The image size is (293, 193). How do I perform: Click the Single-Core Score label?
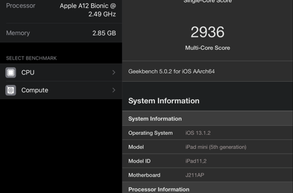coord(207,1)
